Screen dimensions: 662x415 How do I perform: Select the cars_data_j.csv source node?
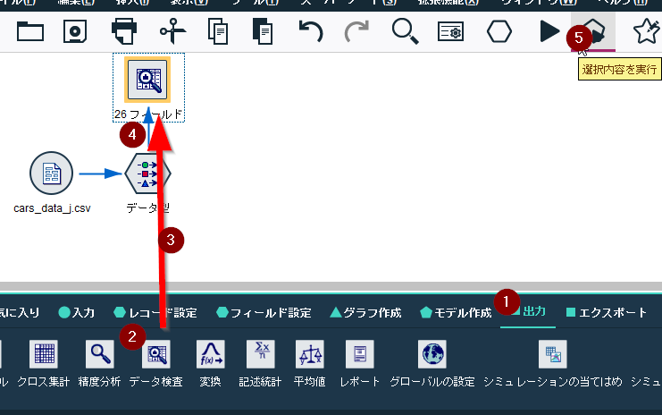click(x=51, y=174)
